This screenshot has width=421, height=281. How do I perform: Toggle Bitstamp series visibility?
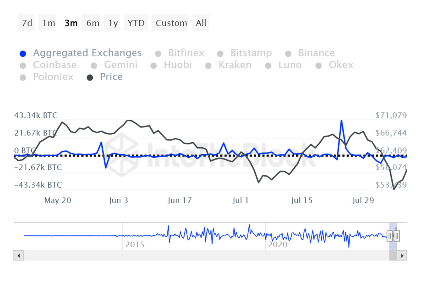[245, 53]
